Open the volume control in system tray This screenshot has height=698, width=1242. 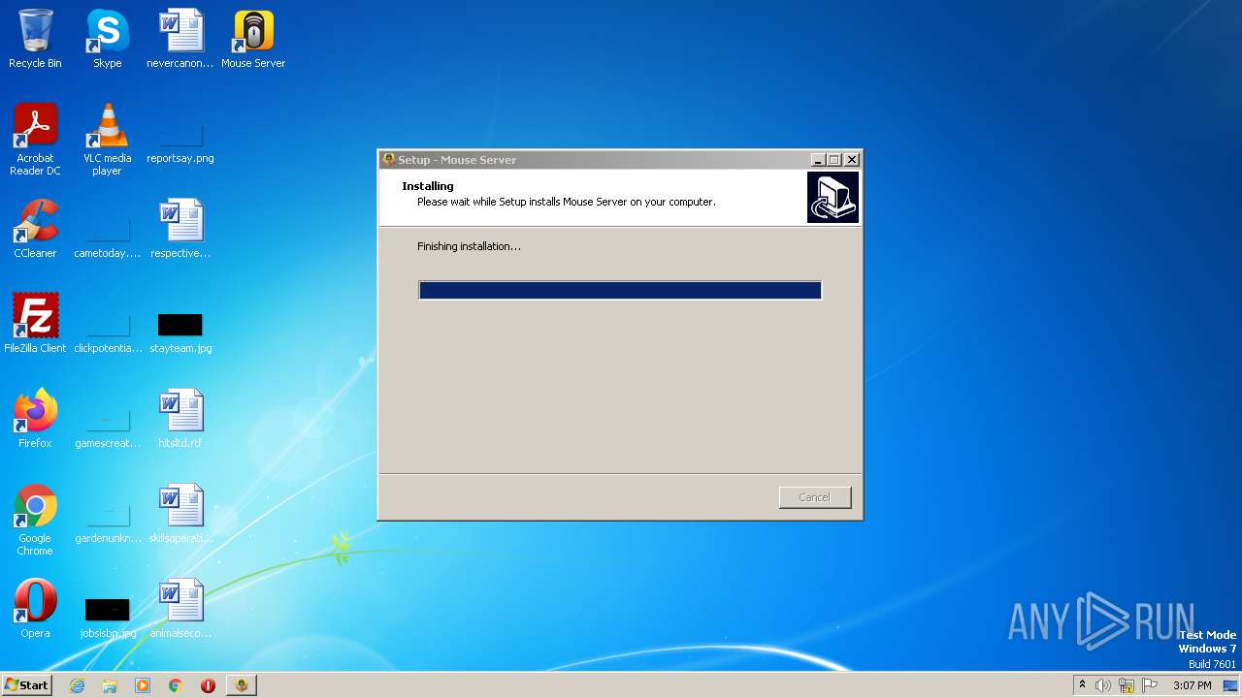point(1103,685)
